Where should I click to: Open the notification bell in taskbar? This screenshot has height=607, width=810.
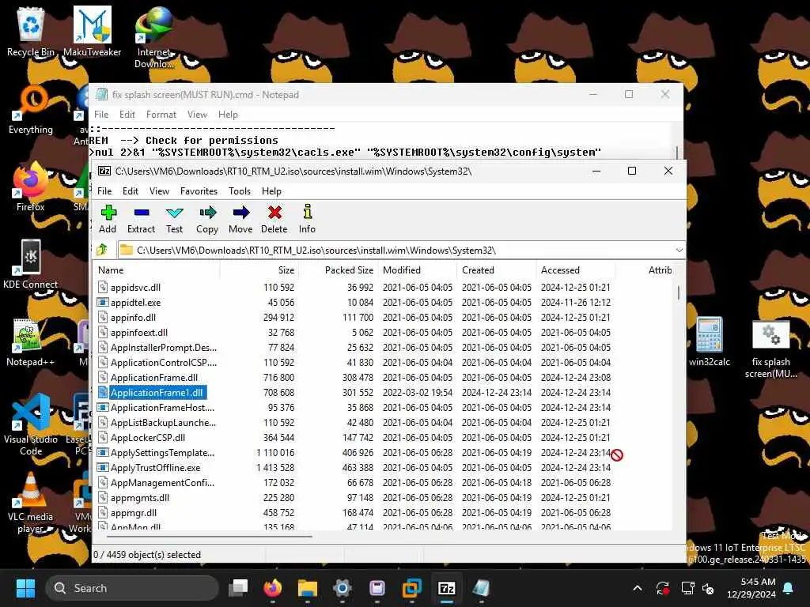(789, 588)
